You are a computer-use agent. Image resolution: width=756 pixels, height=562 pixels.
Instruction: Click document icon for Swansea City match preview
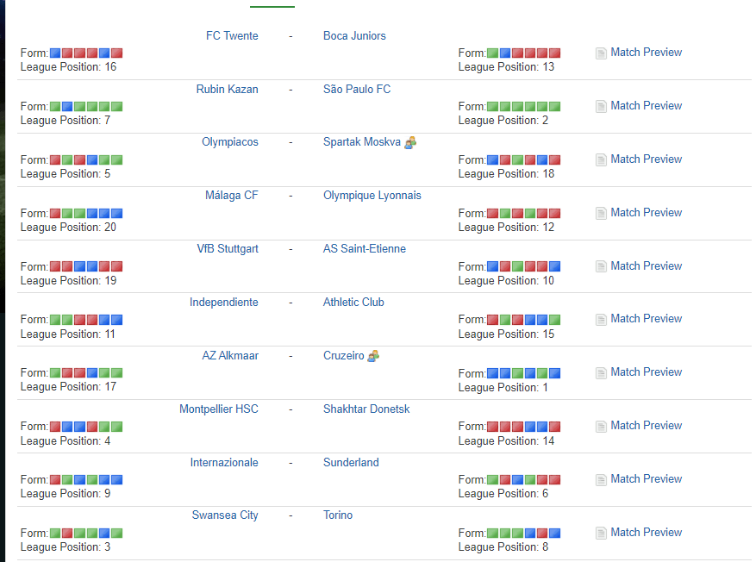coord(601,534)
